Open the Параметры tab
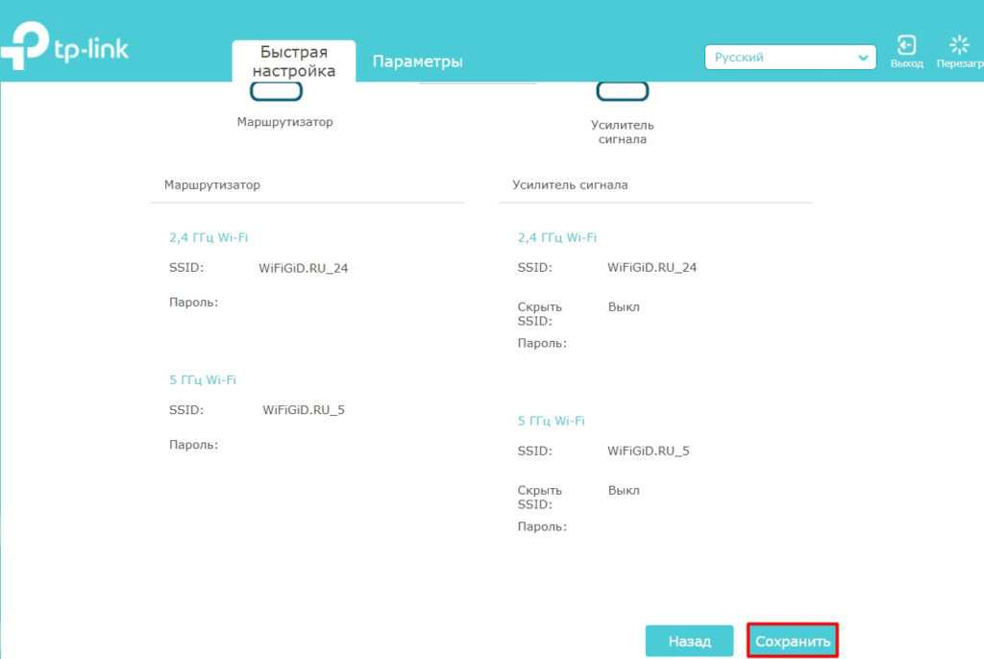The height and width of the screenshot is (659, 984). 417,61
